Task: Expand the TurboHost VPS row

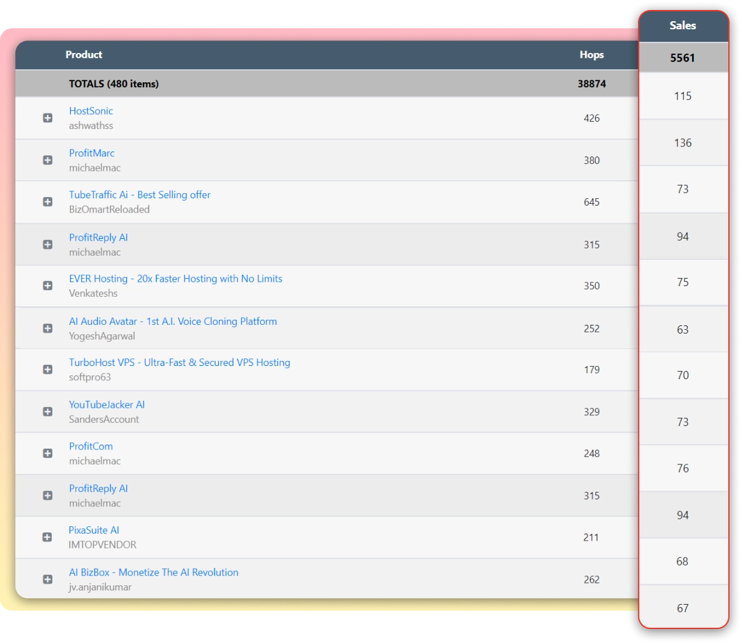Action: click(x=48, y=370)
